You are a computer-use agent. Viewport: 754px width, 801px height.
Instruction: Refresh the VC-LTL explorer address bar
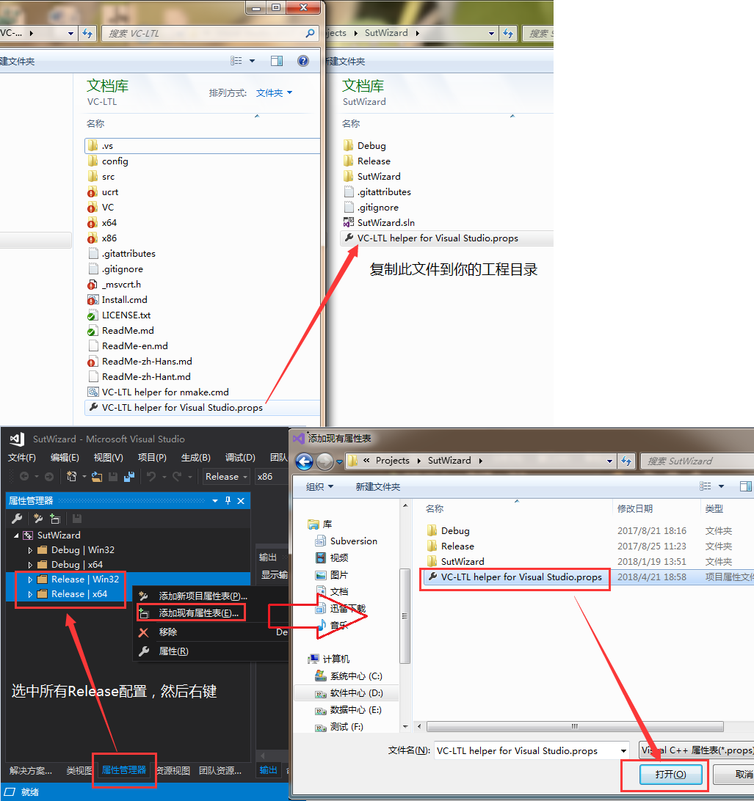coord(87,33)
